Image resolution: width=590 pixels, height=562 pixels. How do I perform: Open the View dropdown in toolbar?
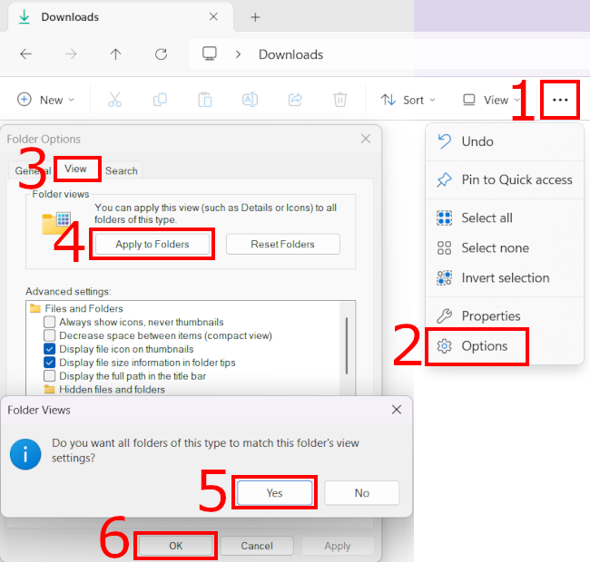(491, 100)
